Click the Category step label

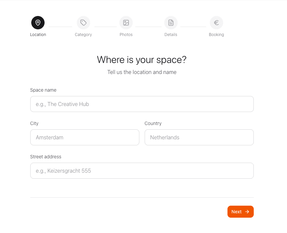coord(83,34)
